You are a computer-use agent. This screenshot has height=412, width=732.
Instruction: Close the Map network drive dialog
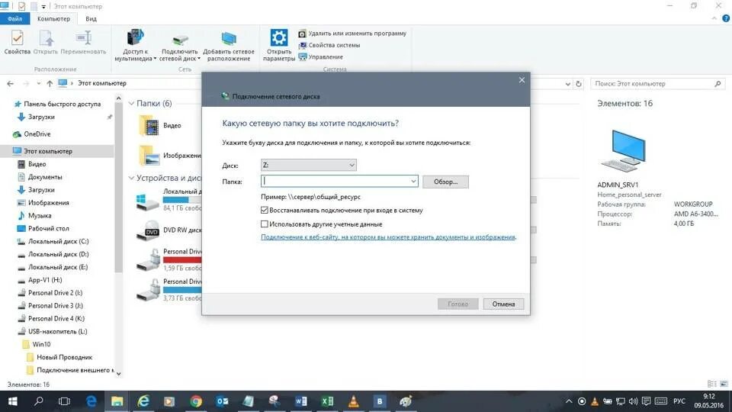click(x=522, y=80)
